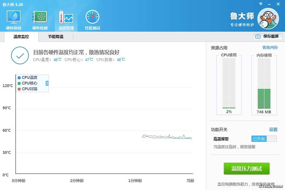Click the 鲁大师 cartoon mascot avatar
Image resolution: width=285 pixels, height=190 pixels.
[x=268, y=19]
